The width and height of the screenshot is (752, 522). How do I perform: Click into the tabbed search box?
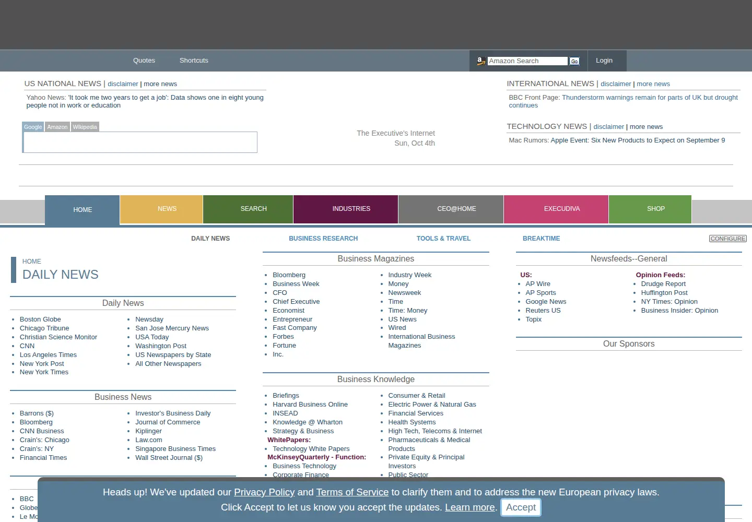[140, 142]
